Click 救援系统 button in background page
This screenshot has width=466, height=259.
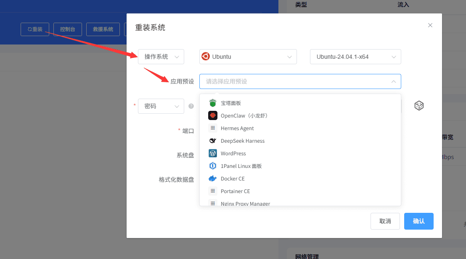(103, 29)
